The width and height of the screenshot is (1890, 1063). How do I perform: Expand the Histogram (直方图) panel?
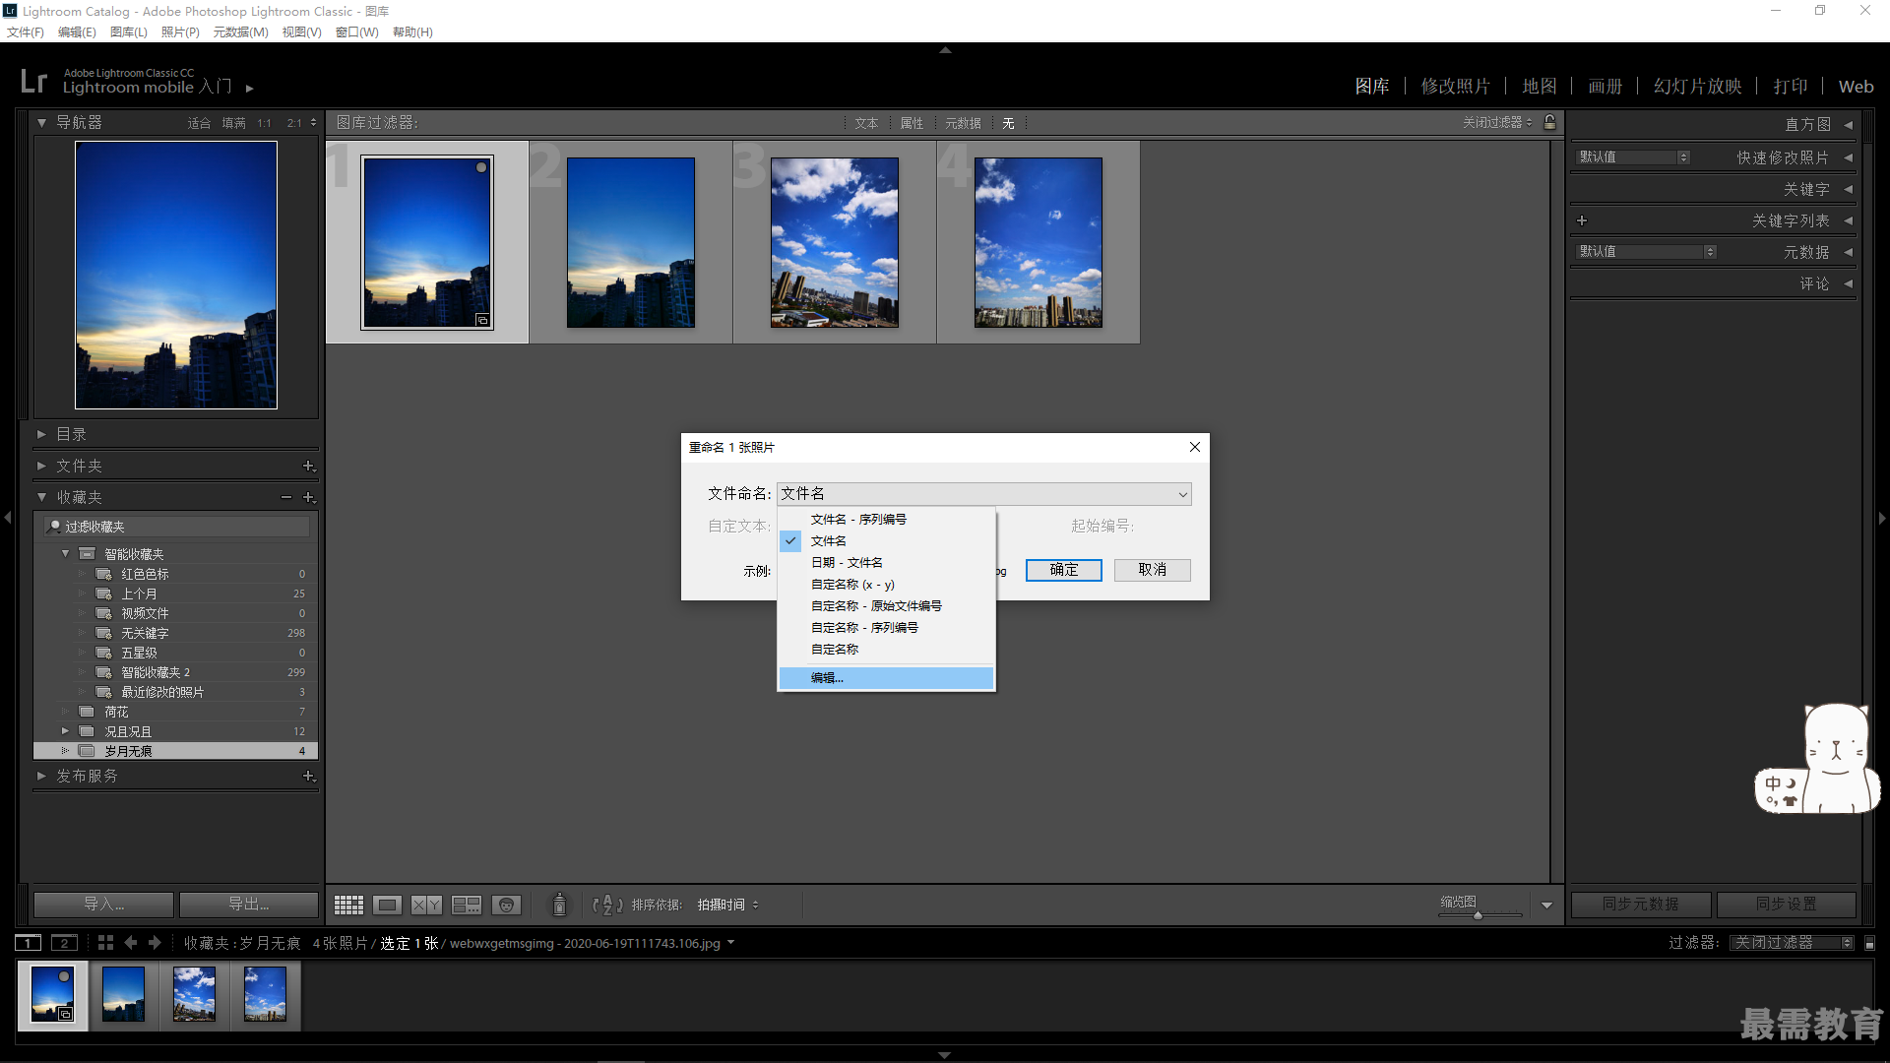click(x=1848, y=125)
